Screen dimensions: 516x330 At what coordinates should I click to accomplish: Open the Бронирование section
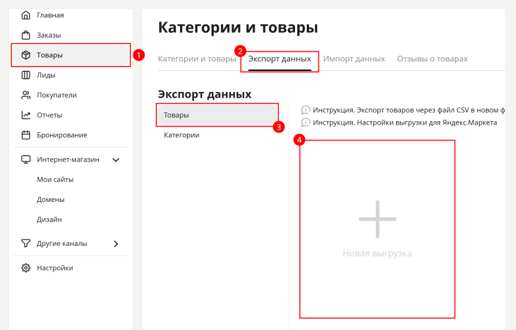click(70, 135)
